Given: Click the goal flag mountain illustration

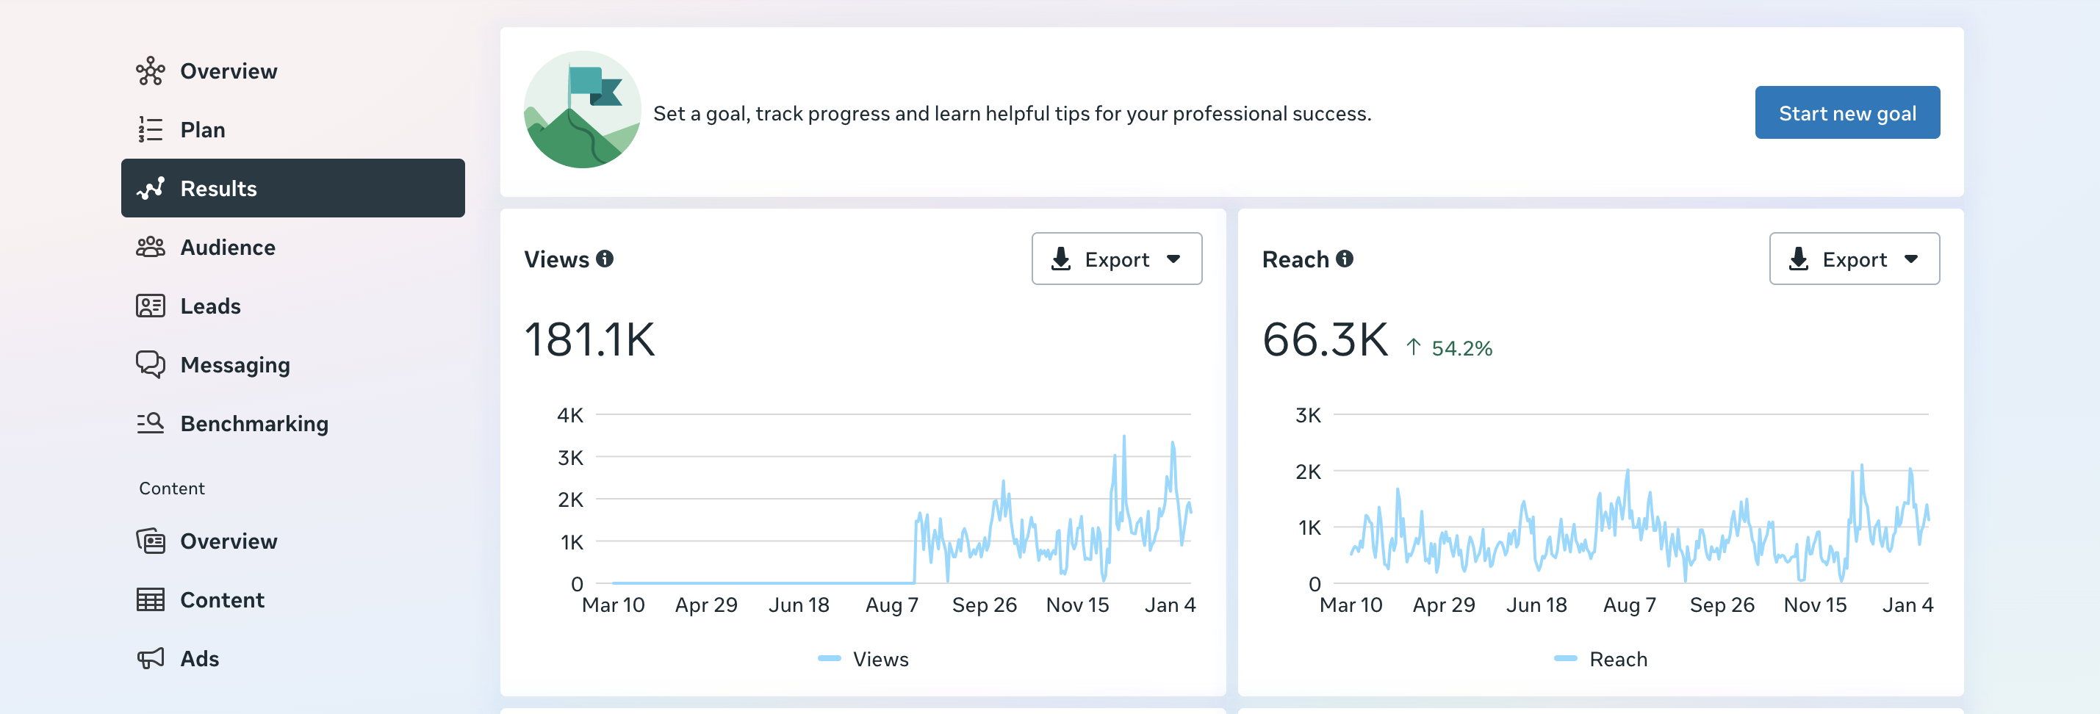Looking at the screenshot, I should (582, 110).
